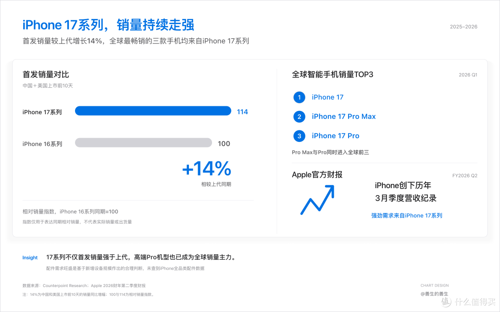Screen dimensions: 500x312
Task: Click the number 3 rank badge
Action: (x=299, y=136)
